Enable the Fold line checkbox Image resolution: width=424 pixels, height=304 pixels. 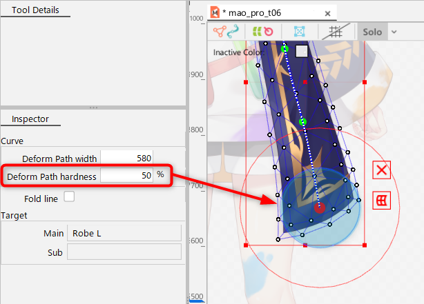pyautogui.click(x=69, y=197)
